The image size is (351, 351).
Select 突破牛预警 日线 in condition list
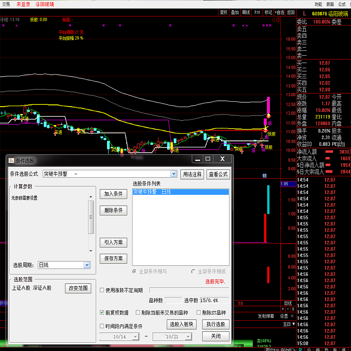pos(180,192)
